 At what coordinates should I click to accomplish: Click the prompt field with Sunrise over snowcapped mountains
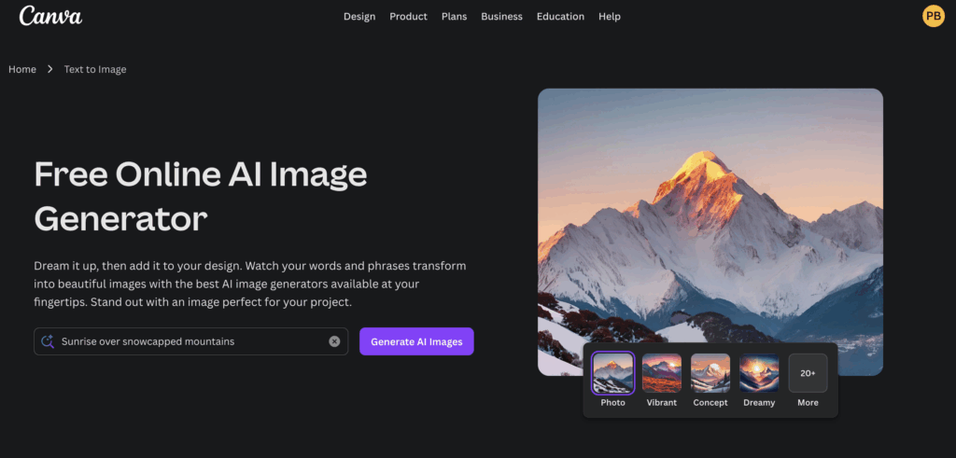[x=190, y=341]
